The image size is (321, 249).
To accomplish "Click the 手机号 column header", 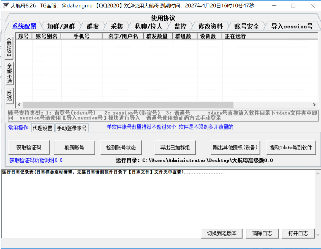I will tap(81, 36).
